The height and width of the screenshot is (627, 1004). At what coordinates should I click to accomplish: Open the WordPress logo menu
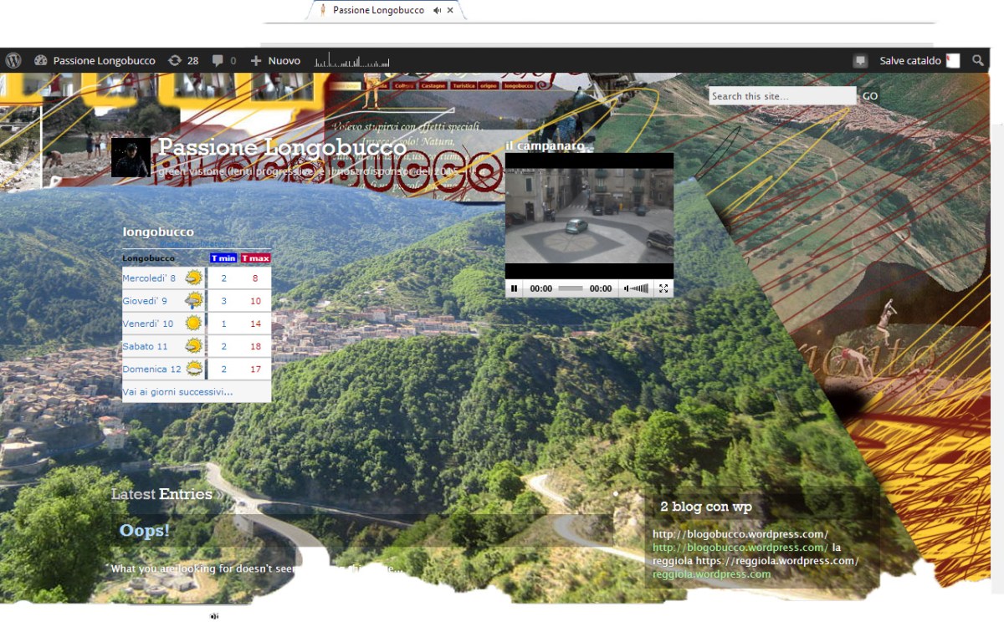(13, 60)
